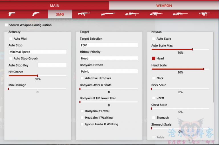Click the SMG weapon category button
The height and width of the screenshot is (145, 219).
point(60,14)
